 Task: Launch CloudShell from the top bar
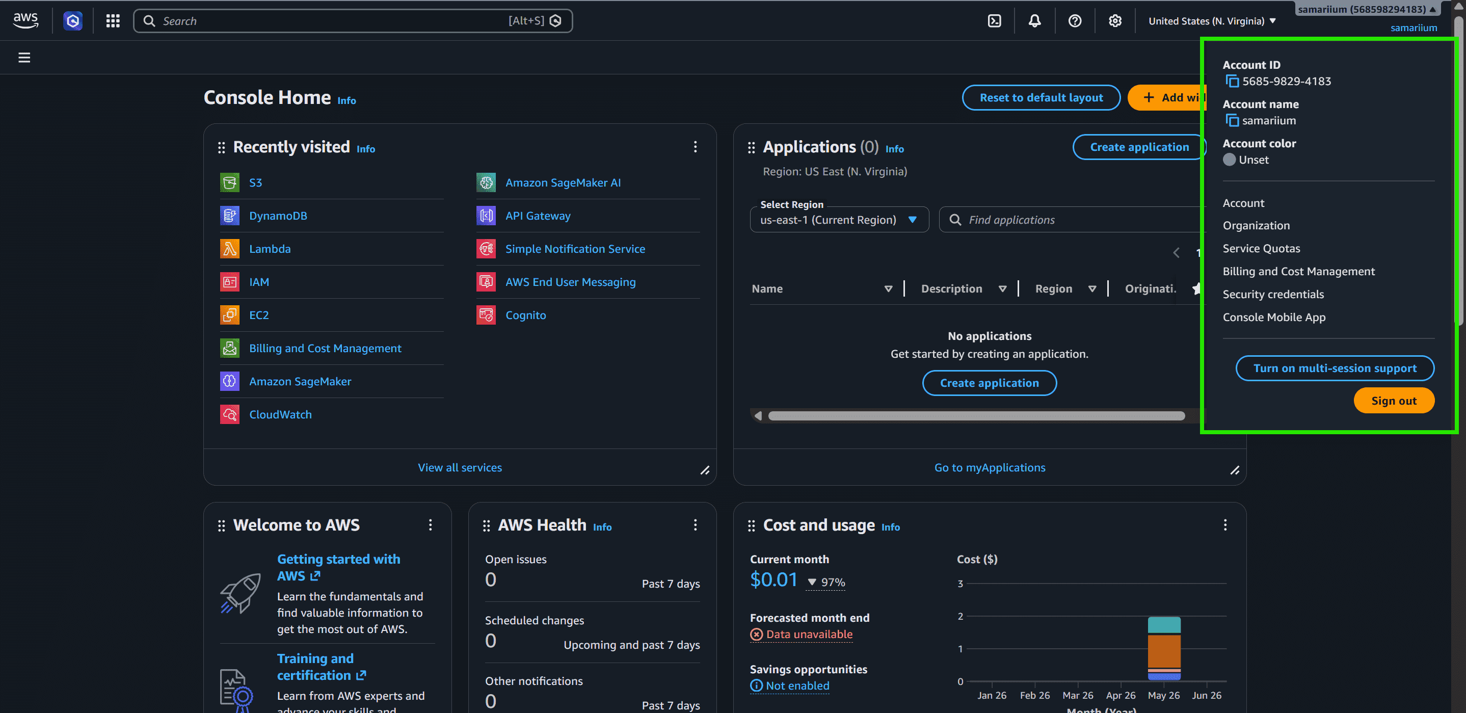994,21
